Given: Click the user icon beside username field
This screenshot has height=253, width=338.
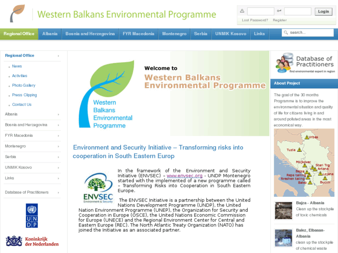Looking at the screenshot, I should (242, 11).
